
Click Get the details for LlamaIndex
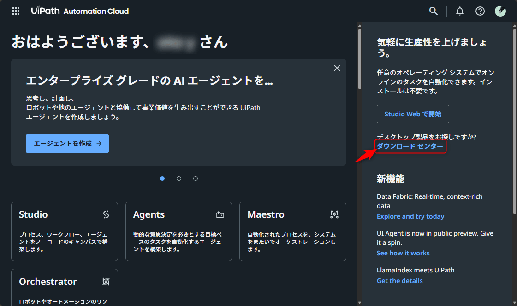coord(399,280)
